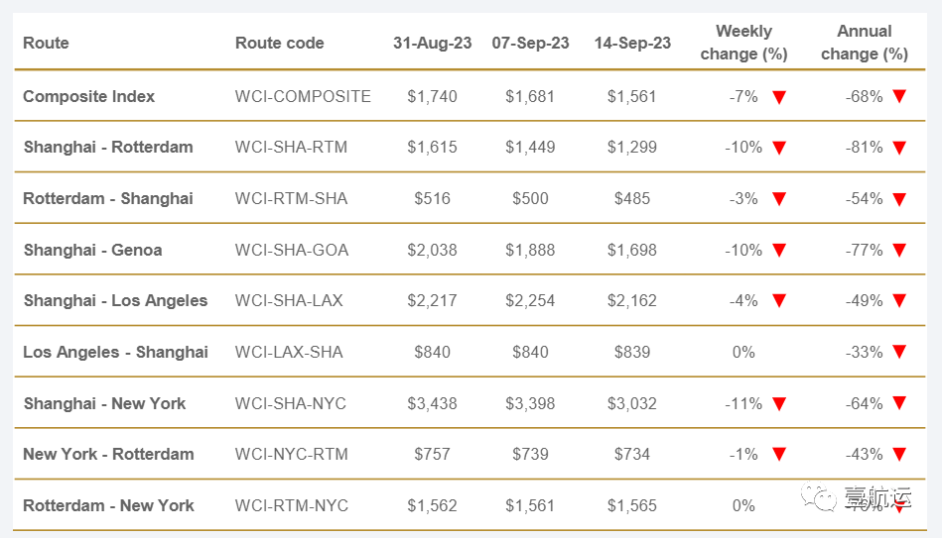Click the Route code column header
Image resolution: width=942 pixels, height=538 pixels.
(279, 44)
